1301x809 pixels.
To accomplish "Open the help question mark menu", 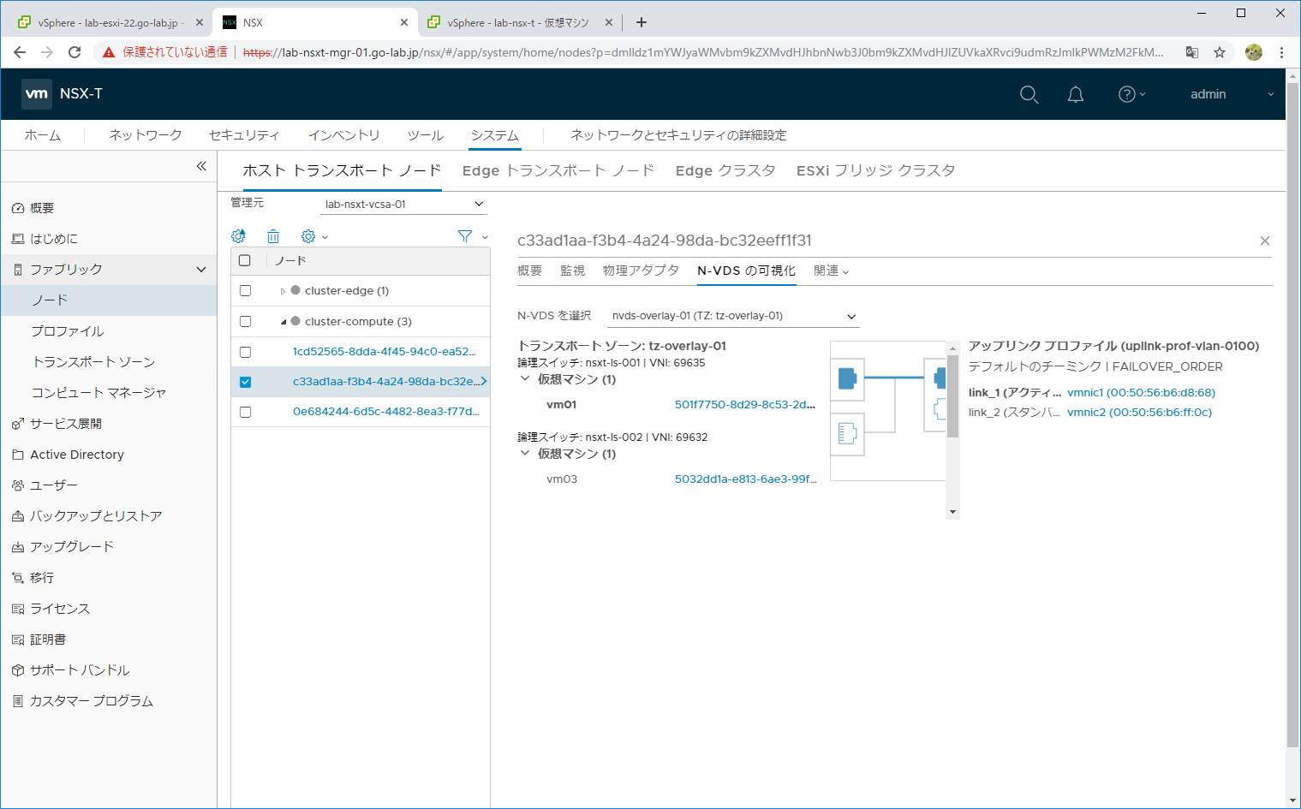I will point(1131,94).
